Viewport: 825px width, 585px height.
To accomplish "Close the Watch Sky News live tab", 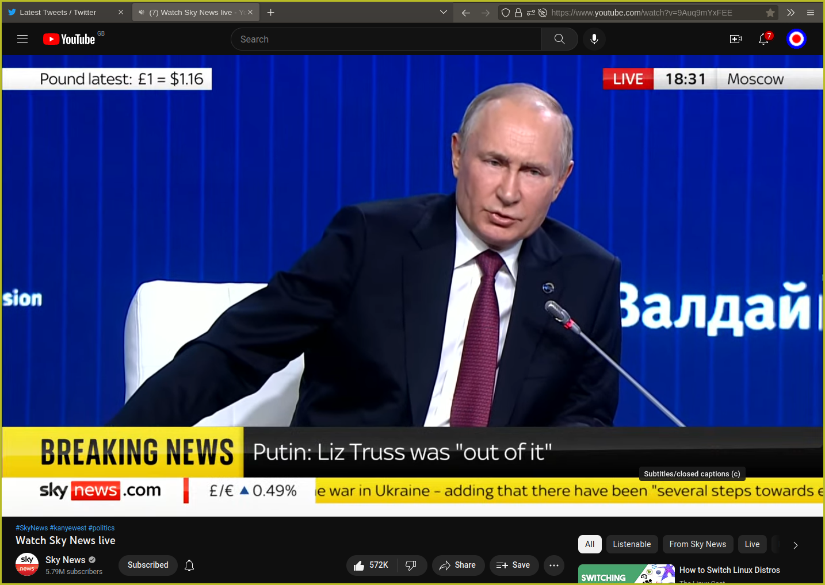I will pyautogui.click(x=250, y=12).
